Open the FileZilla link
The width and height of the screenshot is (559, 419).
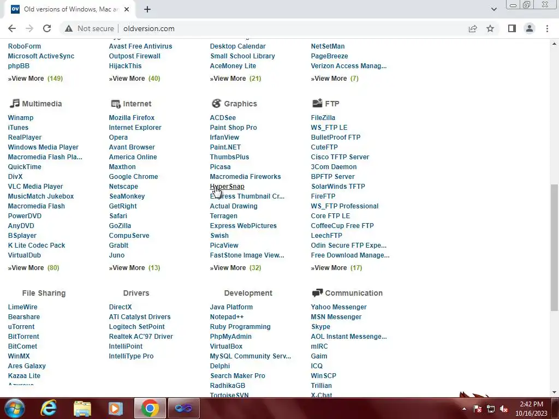323,118
